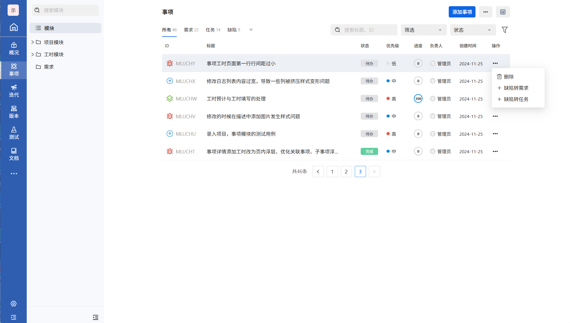Go to page 2
Viewport: 570px width, 323px height.
(346, 171)
